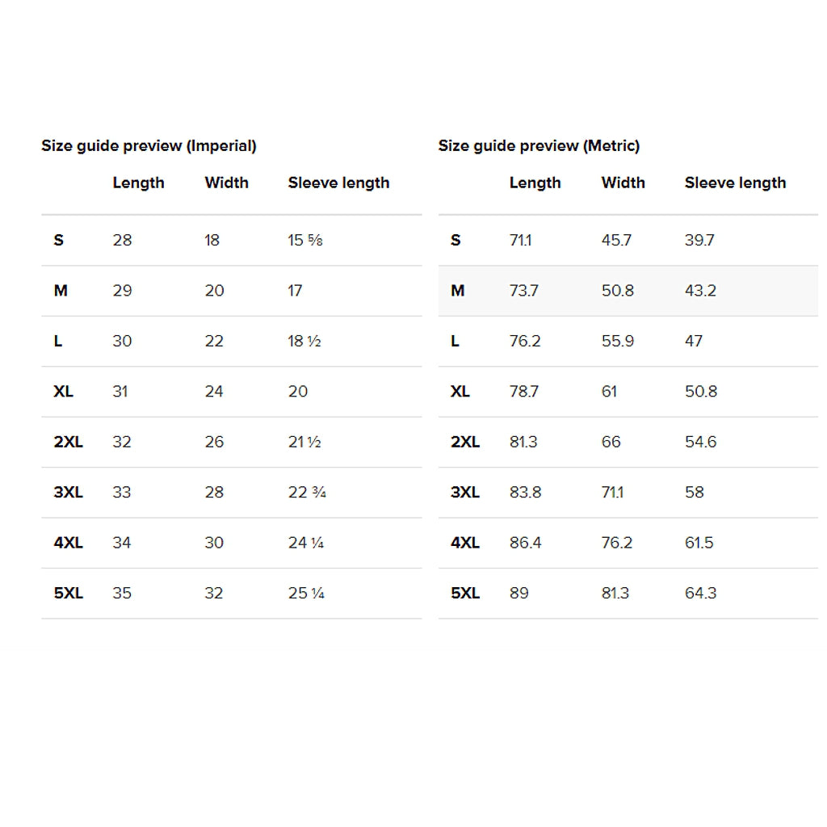Select the XL row label in Metric table
This screenshot has width=827, height=827.
pyautogui.click(x=460, y=392)
